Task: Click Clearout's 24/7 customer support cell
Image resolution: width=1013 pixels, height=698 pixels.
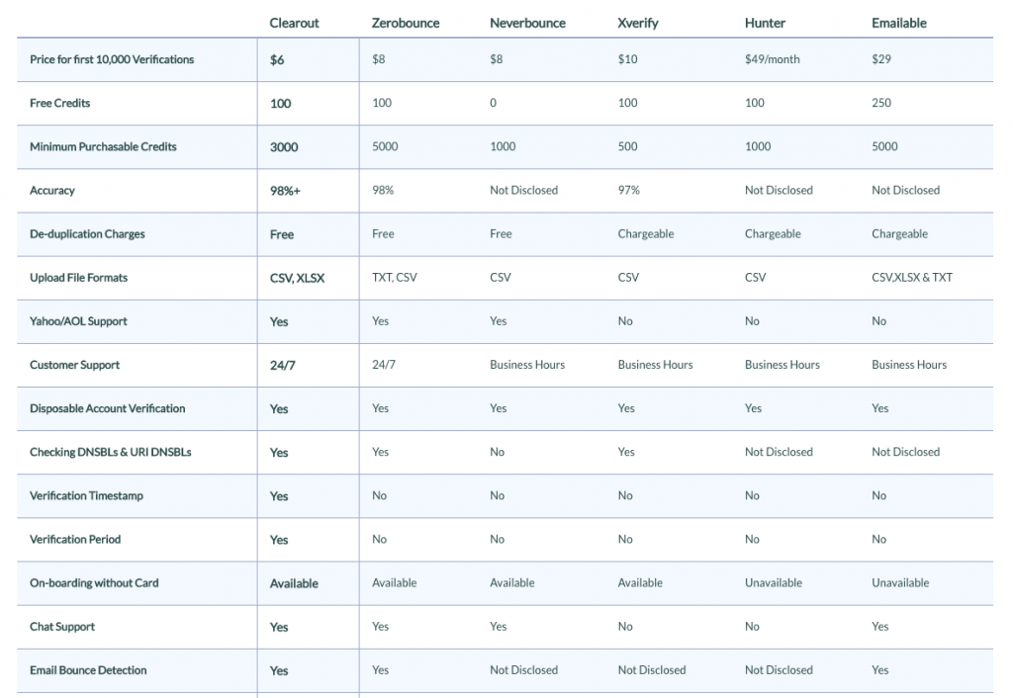Action: (282, 366)
